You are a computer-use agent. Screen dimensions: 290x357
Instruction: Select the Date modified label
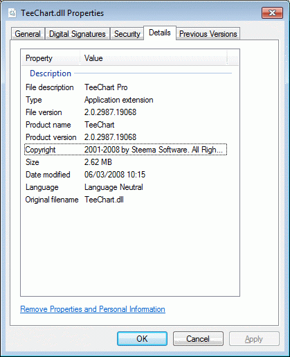click(x=48, y=175)
